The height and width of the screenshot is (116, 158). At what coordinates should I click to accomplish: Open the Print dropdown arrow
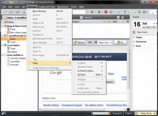point(114,12)
